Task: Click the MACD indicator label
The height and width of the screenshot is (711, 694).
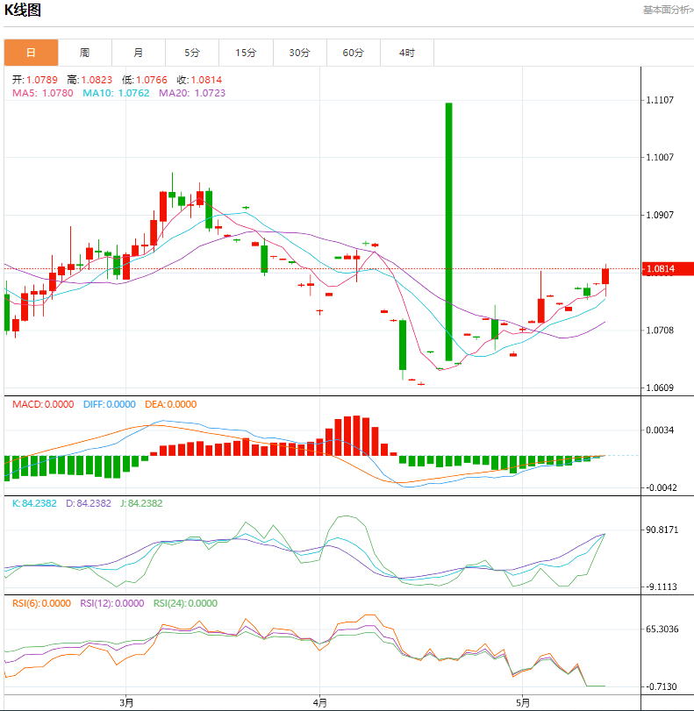Action: point(43,404)
